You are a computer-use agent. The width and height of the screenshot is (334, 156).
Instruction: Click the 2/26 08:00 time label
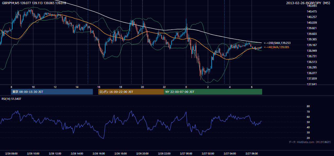coord(11,154)
